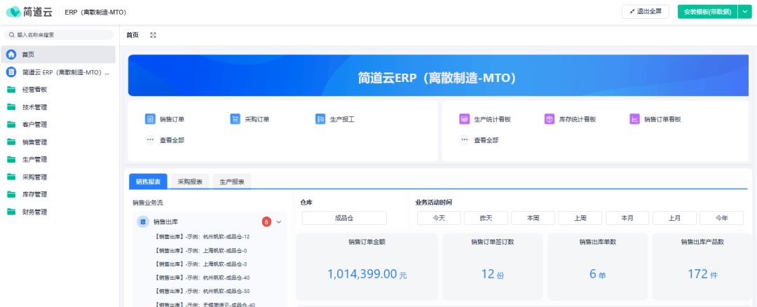Click the folder icon beside 客户管理

(x=11, y=125)
